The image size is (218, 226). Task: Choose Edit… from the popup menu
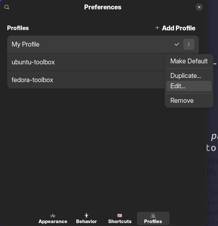coord(189,86)
